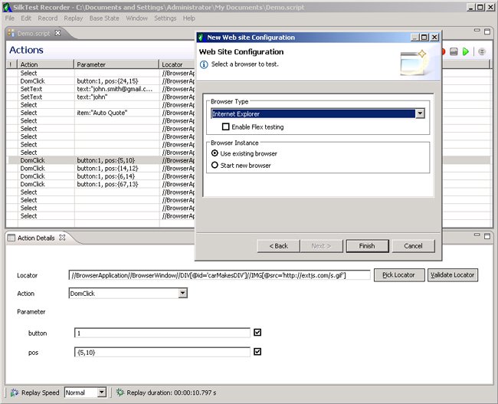
Task: Open the Replay Speed Normal dropdown
Action: pyautogui.click(x=101, y=393)
